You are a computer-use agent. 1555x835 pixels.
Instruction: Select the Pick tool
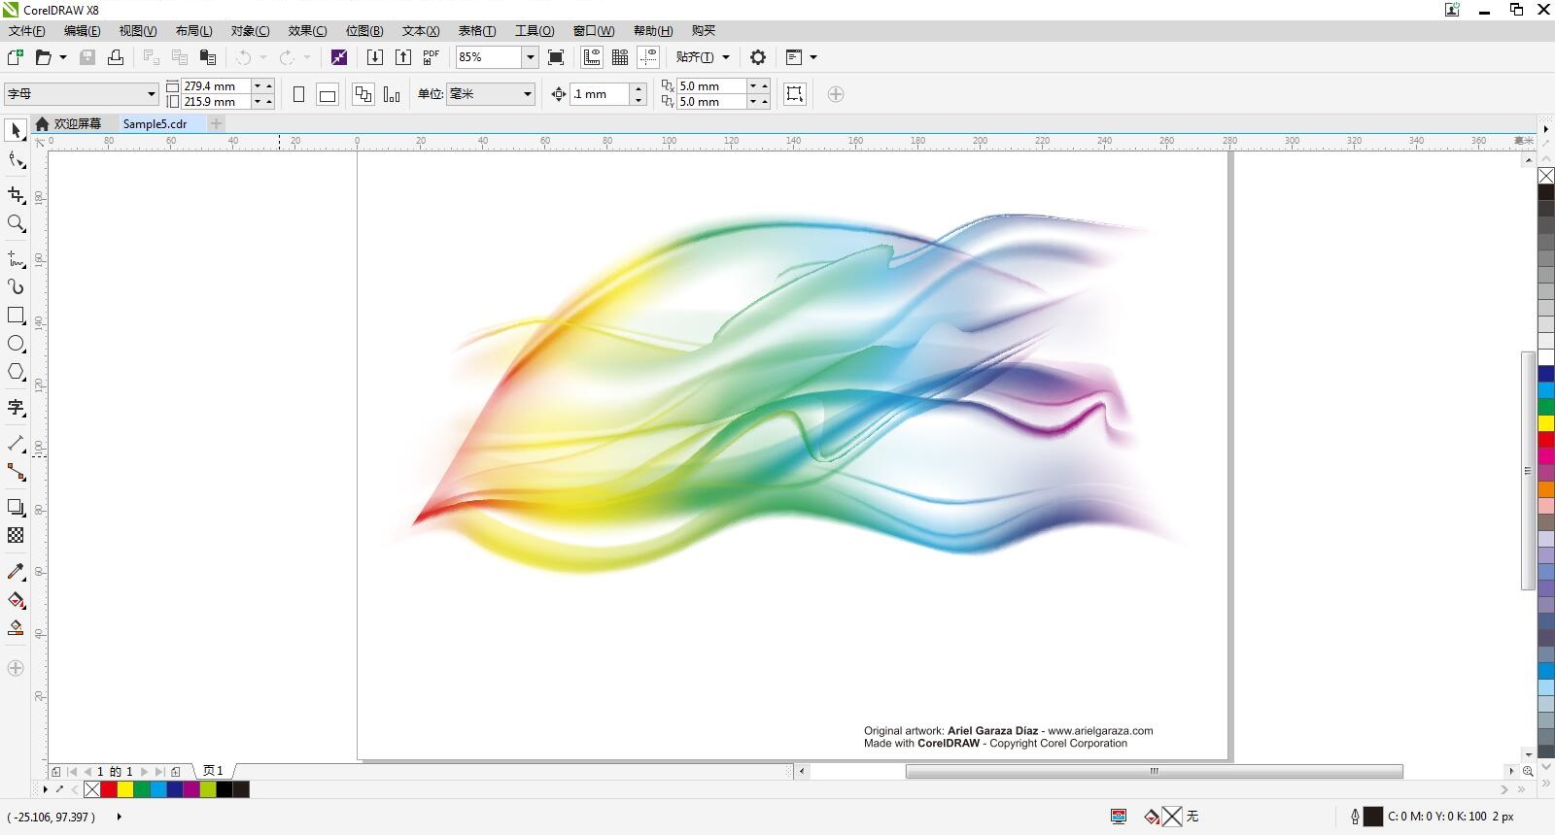tap(17, 130)
